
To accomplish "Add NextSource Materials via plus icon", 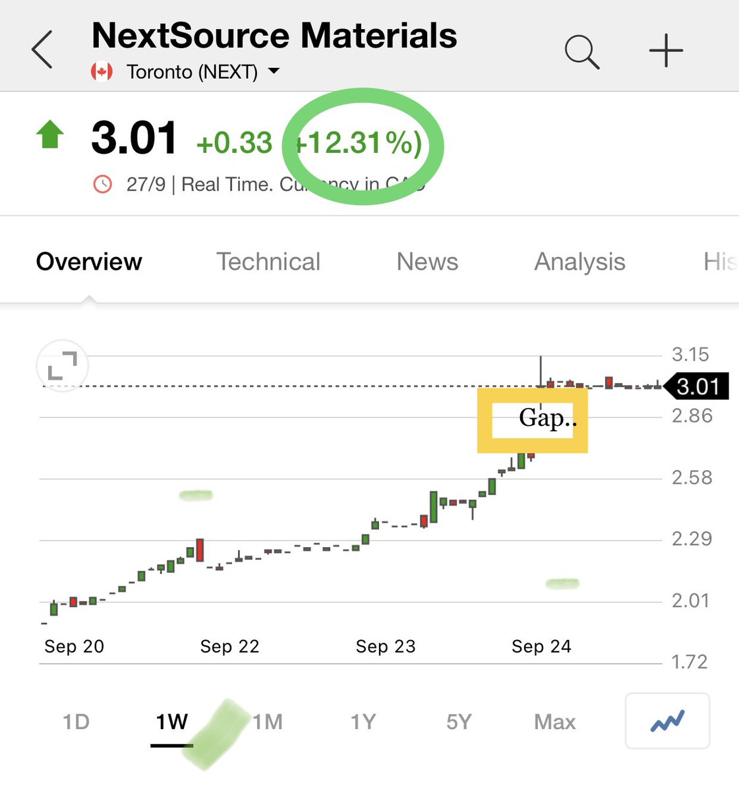I will point(666,49).
